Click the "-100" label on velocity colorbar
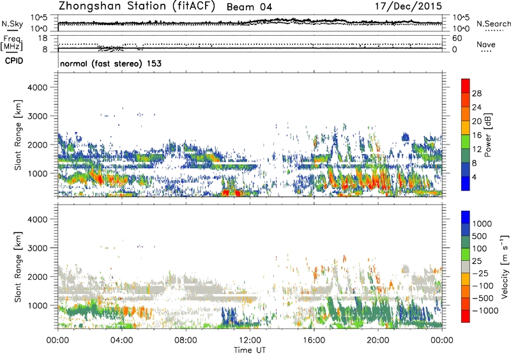Image resolution: width=511 pixels, height=354 pixels. pyautogui.click(x=482, y=286)
